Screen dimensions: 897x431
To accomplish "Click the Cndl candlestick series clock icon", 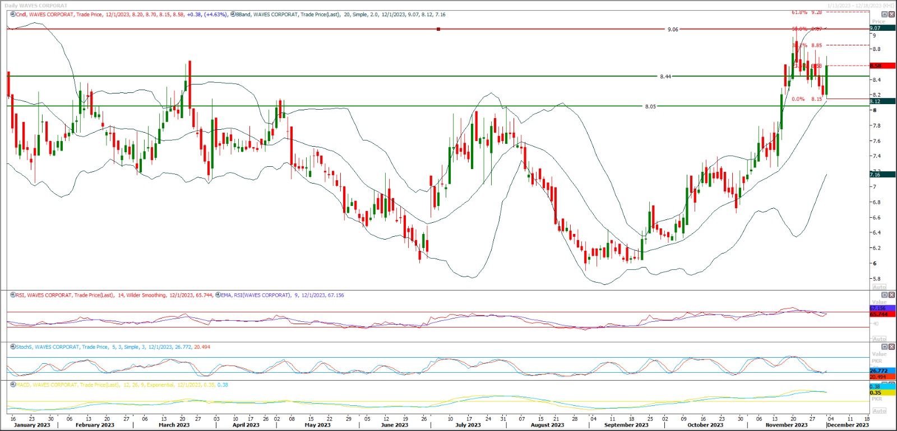I will pos(13,15).
